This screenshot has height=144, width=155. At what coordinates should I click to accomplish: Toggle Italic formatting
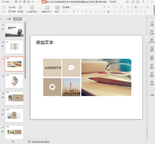pyautogui.click(x=78, y=12)
